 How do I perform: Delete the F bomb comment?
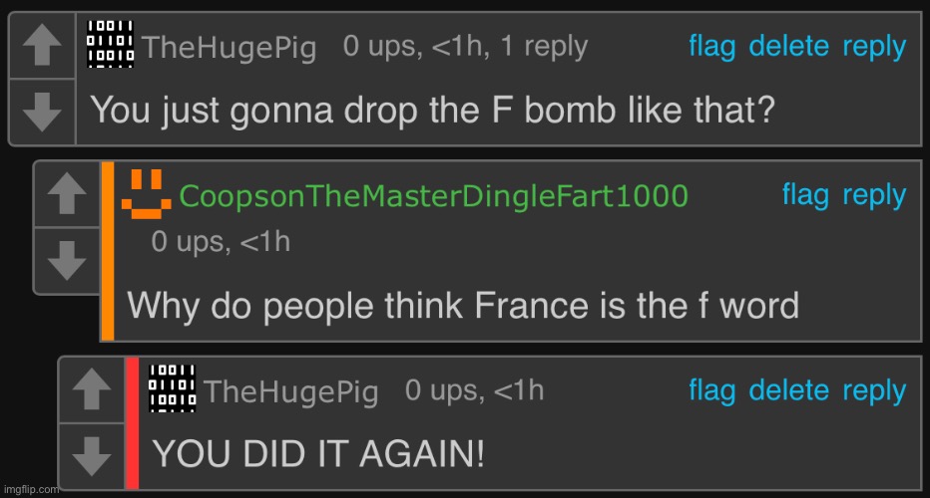coord(789,46)
